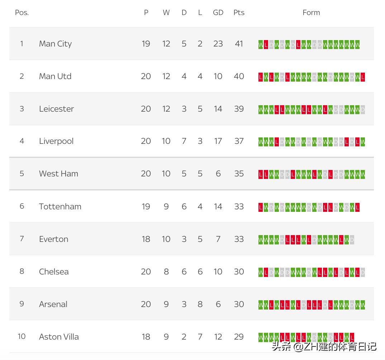Click Leicester's last grey draw form box
Viewport: 385px width, 360px height.
[363, 110]
